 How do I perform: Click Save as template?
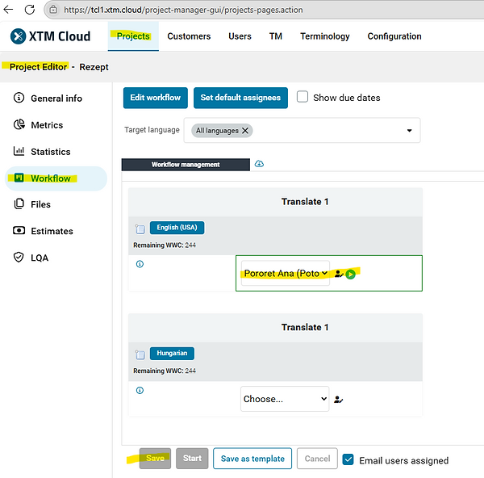[x=252, y=459]
